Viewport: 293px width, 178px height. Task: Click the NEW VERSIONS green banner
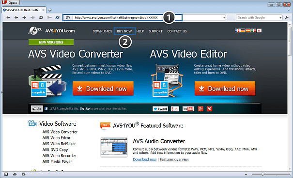click(51, 43)
